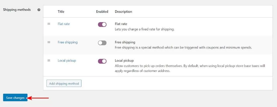Click the Description column header
Viewport: 277px width, 107px height.
[123, 12]
